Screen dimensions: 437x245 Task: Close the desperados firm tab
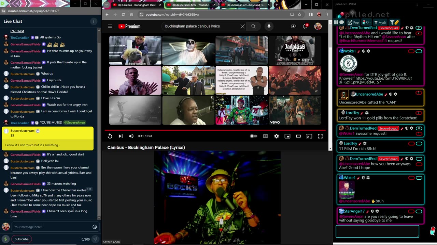point(214,5)
